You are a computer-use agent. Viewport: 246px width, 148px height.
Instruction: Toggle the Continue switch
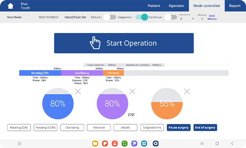coord(171,17)
